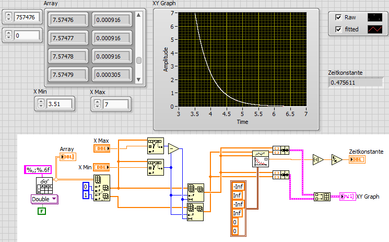
Task: Select the XY Graph terminal in diagram
Action: 348,197
